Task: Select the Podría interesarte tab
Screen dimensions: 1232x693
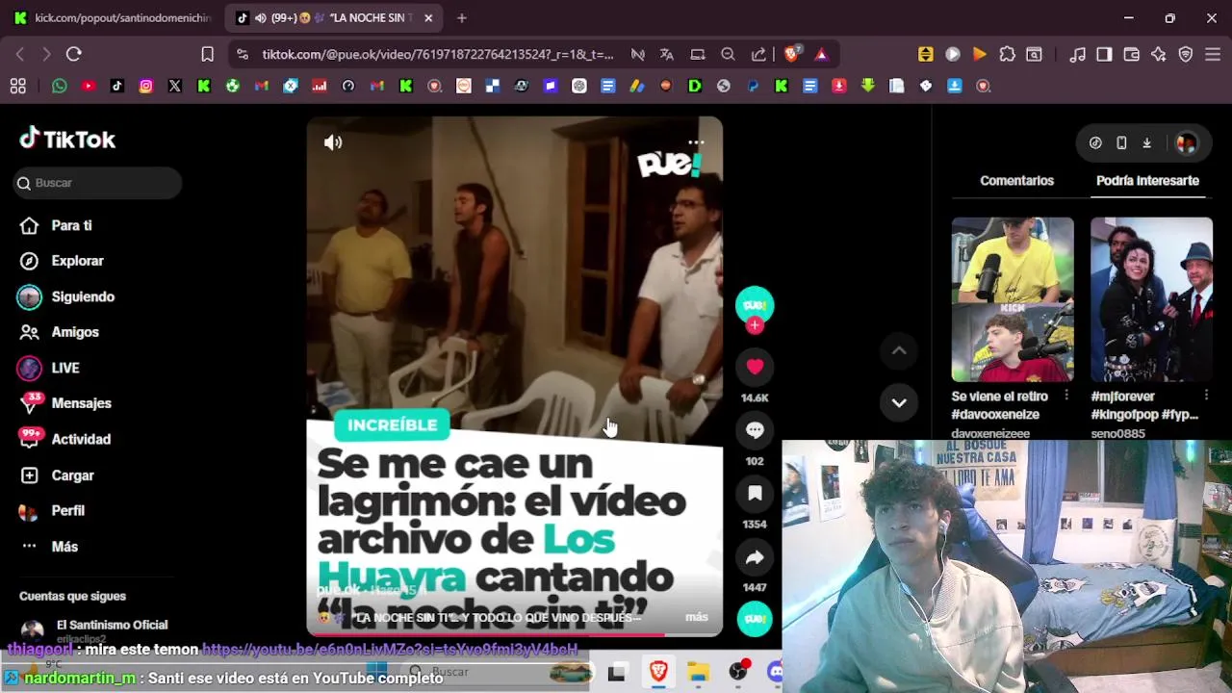Action: pos(1147,181)
